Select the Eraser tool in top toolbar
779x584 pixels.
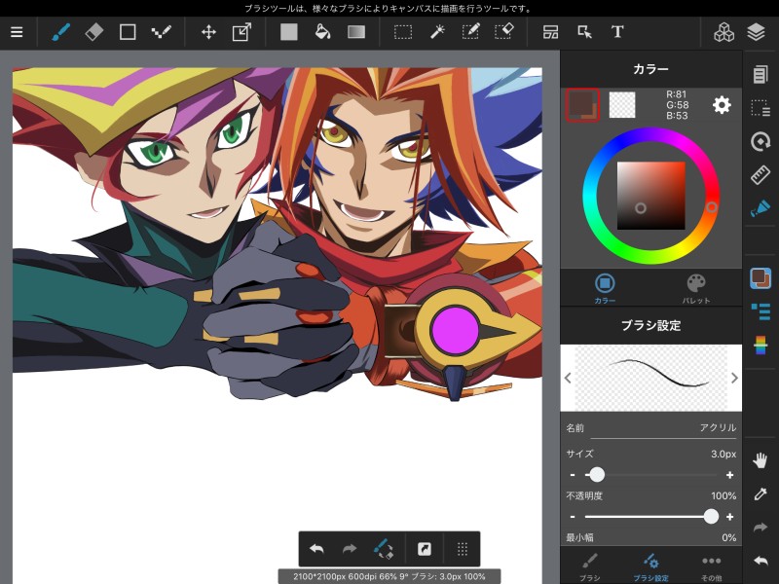[x=93, y=32]
